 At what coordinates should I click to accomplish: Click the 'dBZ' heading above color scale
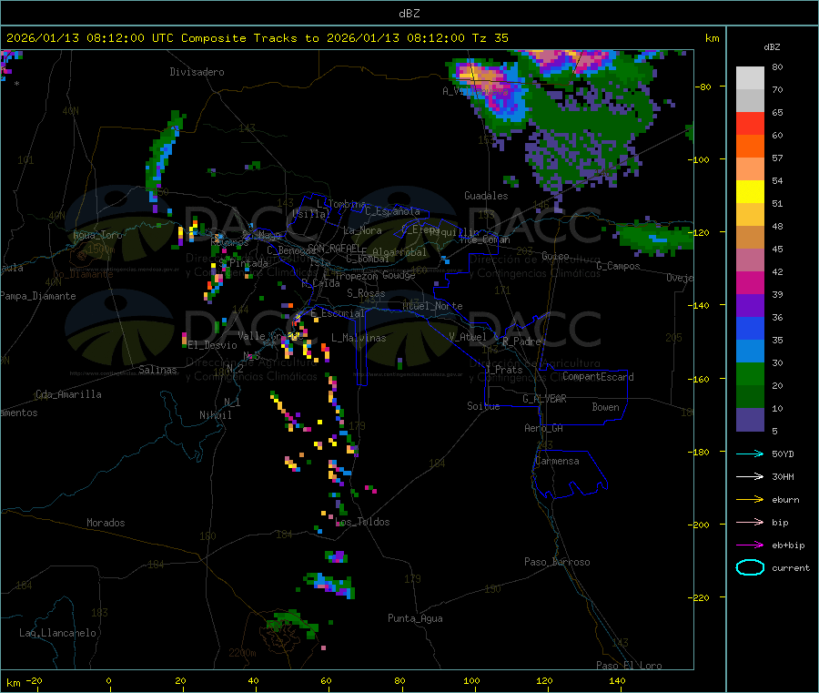coord(772,47)
